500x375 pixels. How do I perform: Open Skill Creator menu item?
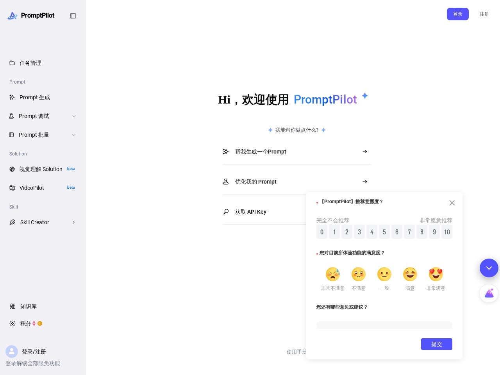(x=43, y=222)
